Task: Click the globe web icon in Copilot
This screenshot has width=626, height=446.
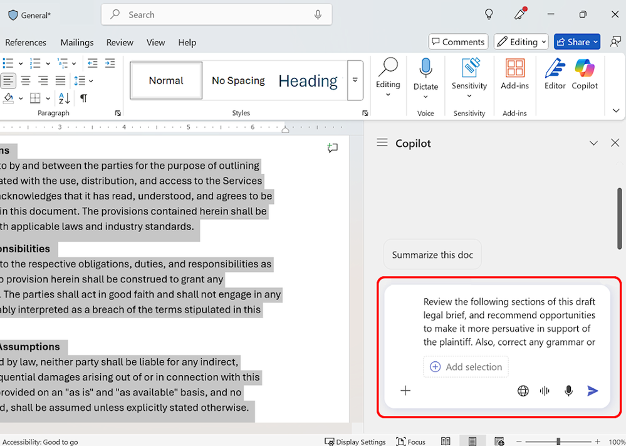Action: tap(523, 390)
